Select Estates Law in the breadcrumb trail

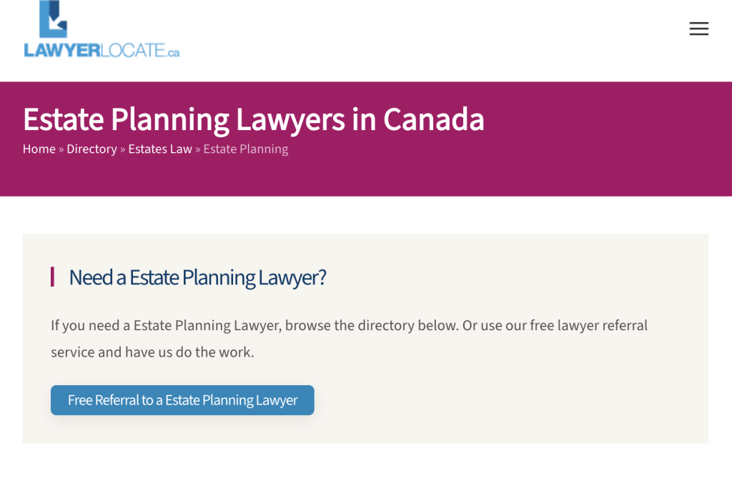160,149
